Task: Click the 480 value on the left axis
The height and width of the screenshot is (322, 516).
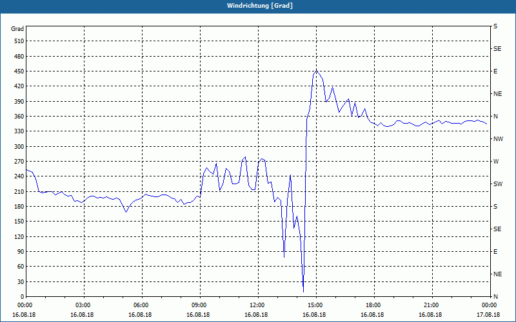Action: pos(19,56)
